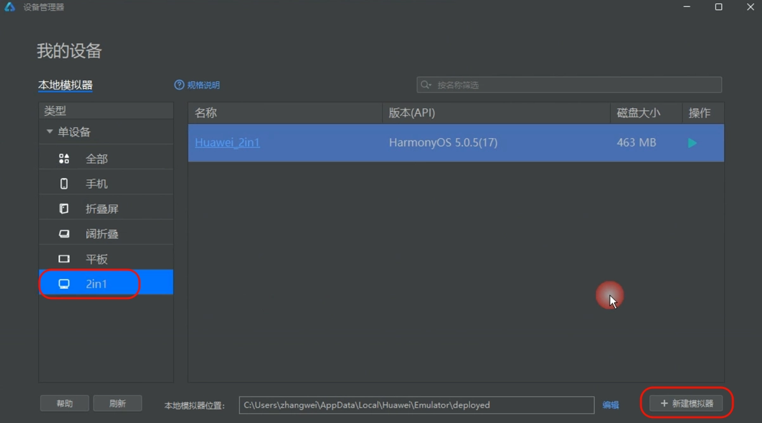The image size is (762, 423).
Task: Click the 磁盘大小 column header
Action: [646, 113]
